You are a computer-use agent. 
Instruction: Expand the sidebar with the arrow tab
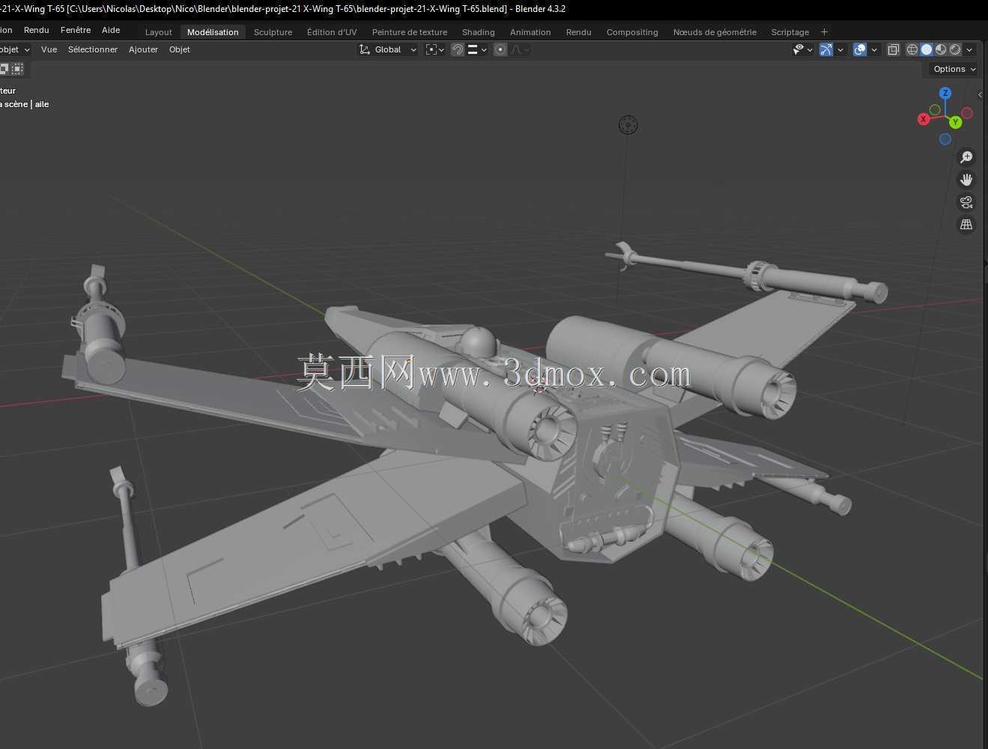[x=981, y=94]
